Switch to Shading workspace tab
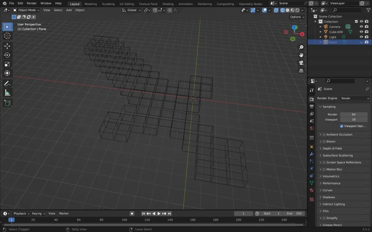Image resolution: width=372 pixels, height=232 pixels. tap(168, 4)
